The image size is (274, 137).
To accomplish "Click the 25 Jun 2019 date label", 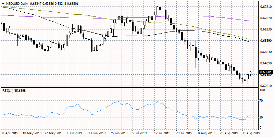I will pyautogui.click(x=119, y=133).
